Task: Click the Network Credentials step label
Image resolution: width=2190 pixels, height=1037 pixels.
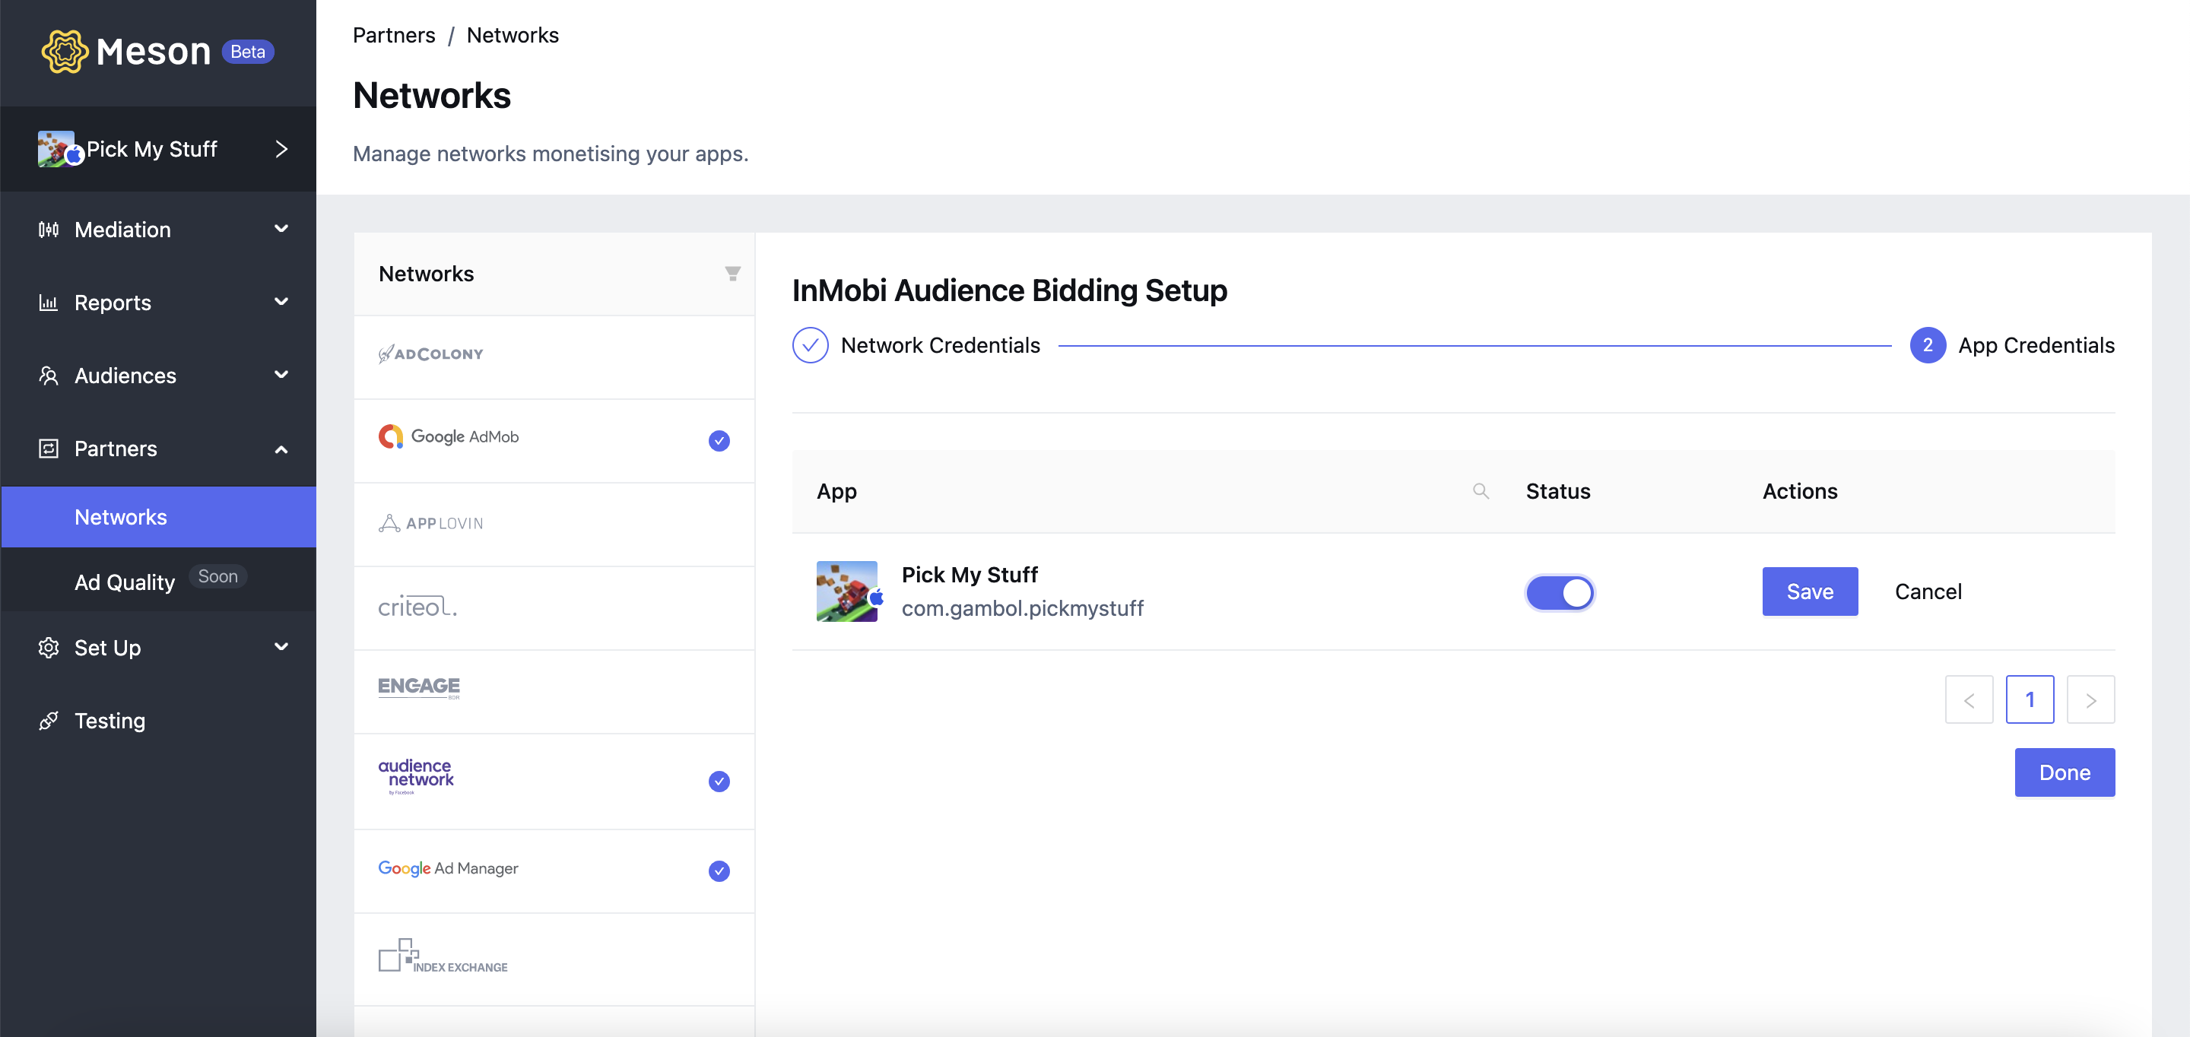Action: [941, 345]
